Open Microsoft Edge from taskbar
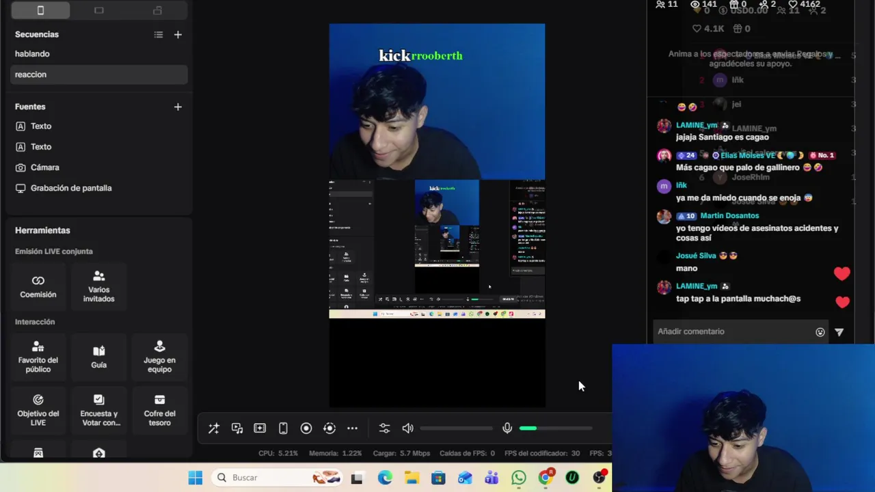 [385, 478]
